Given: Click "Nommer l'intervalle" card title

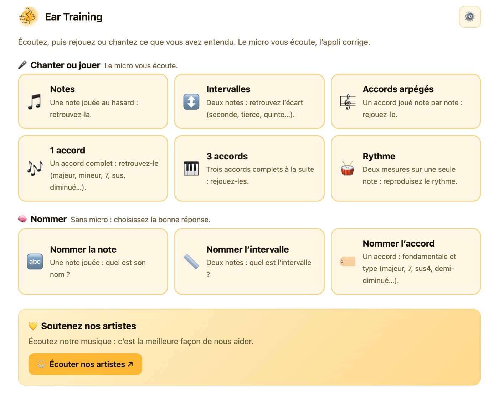Looking at the screenshot, I should tap(247, 249).
